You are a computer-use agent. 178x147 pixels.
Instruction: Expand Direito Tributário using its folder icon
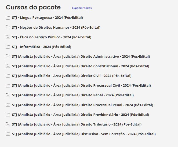coord(8,124)
